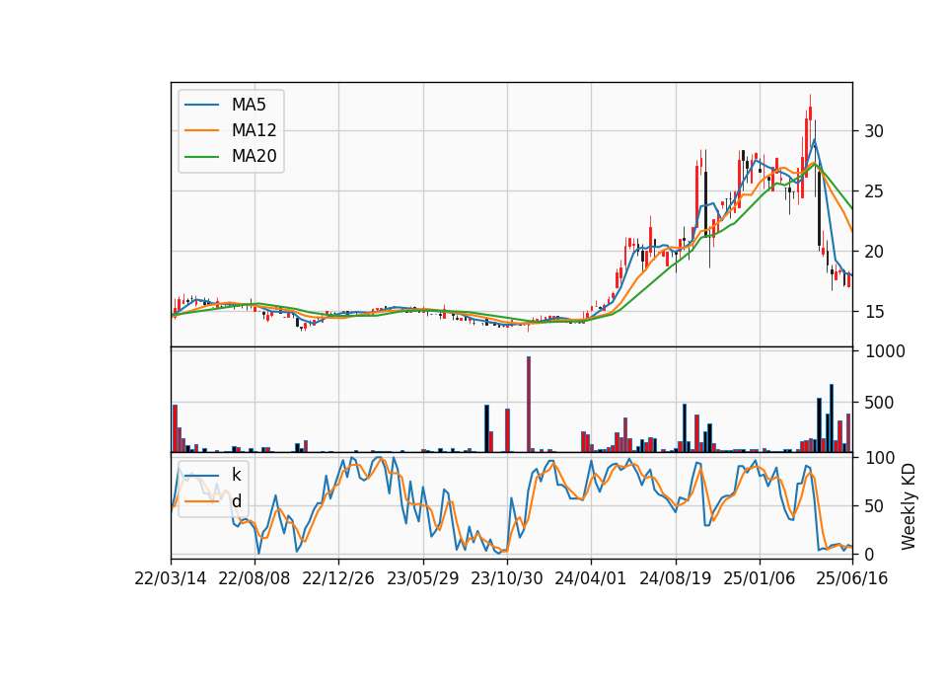Screen dimensions: 947x681
Task: Click the 24/08/19 date axis label
Action: [x=675, y=578]
